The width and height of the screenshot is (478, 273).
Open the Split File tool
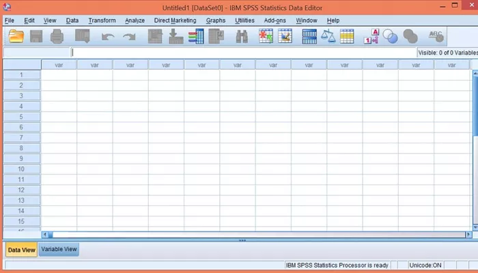tap(309, 36)
